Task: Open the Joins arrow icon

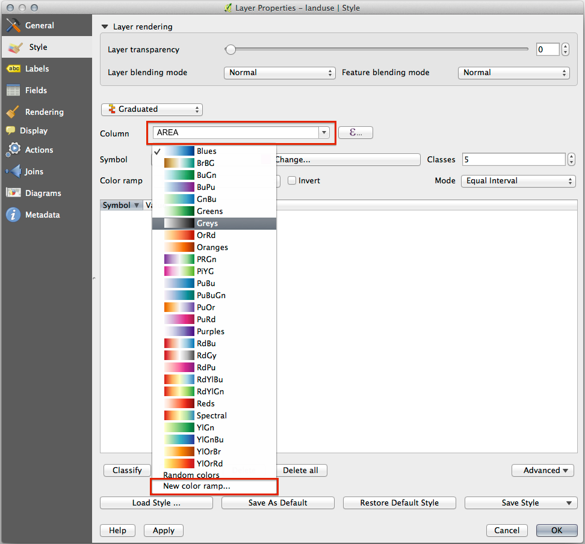Action: (13, 171)
